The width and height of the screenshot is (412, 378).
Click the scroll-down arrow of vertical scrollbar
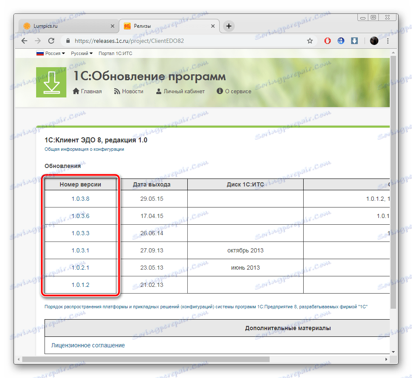(393, 352)
